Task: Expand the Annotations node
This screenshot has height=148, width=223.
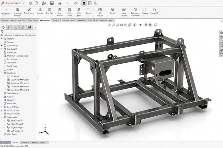Action: pos(2,46)
